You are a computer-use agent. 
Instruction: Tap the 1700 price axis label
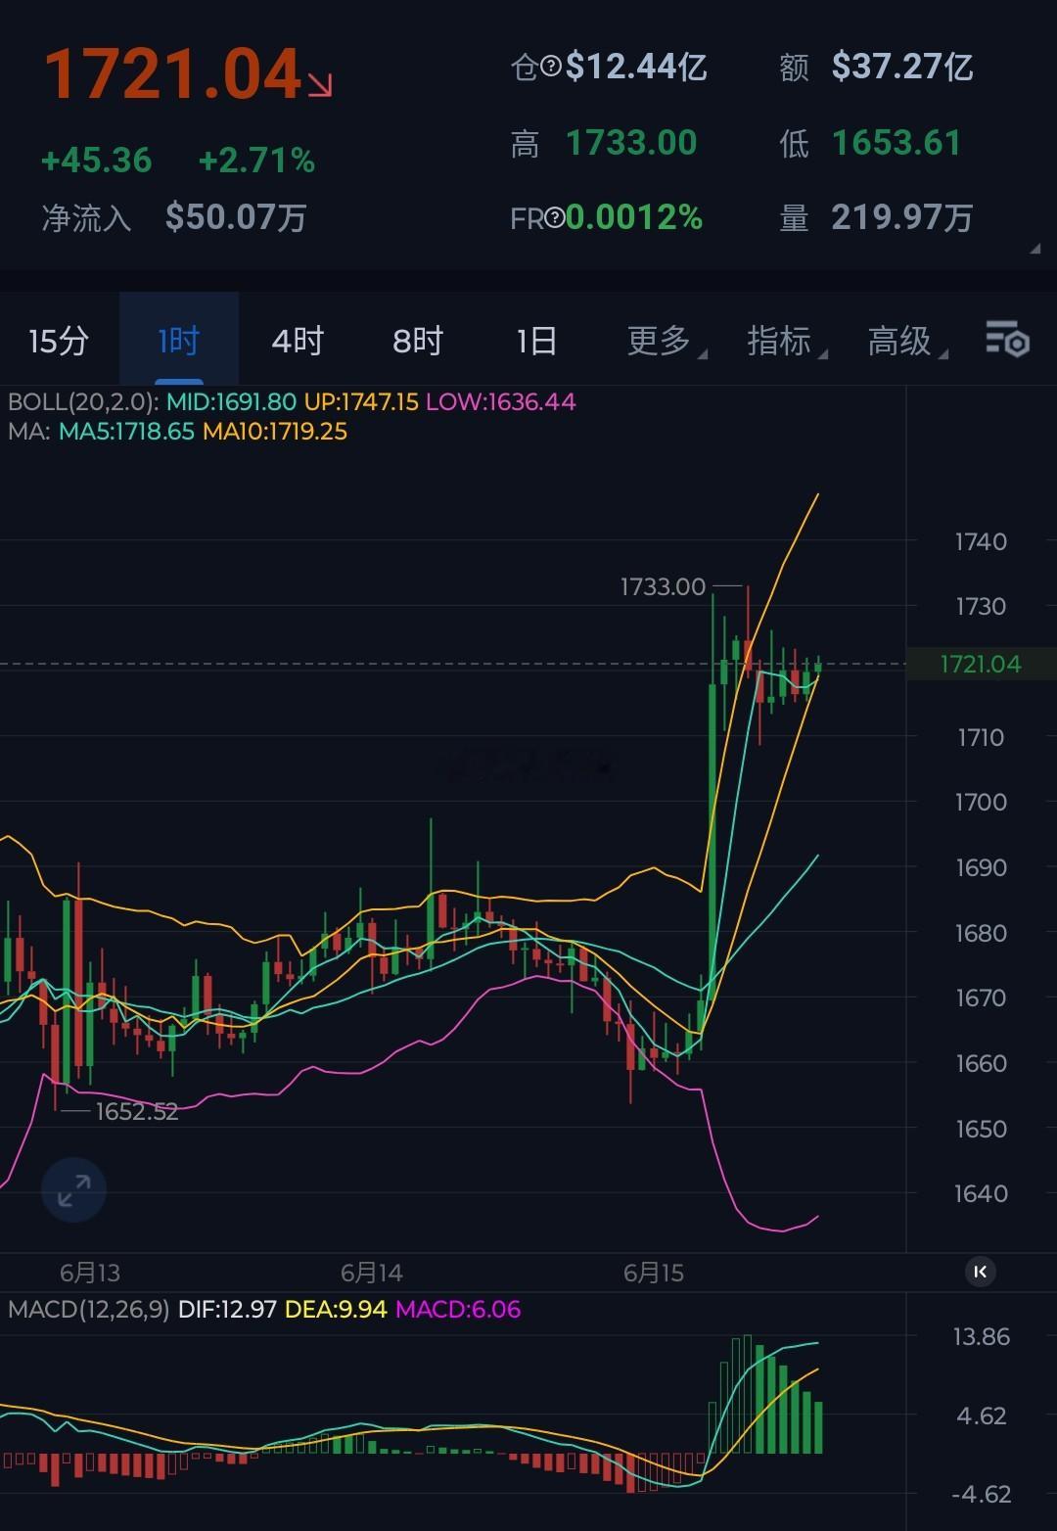click(x=981, y=803)
